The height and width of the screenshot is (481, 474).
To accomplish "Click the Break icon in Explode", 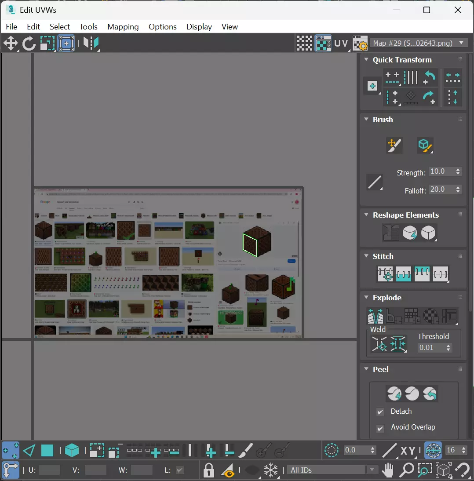I will coord(376,316).
